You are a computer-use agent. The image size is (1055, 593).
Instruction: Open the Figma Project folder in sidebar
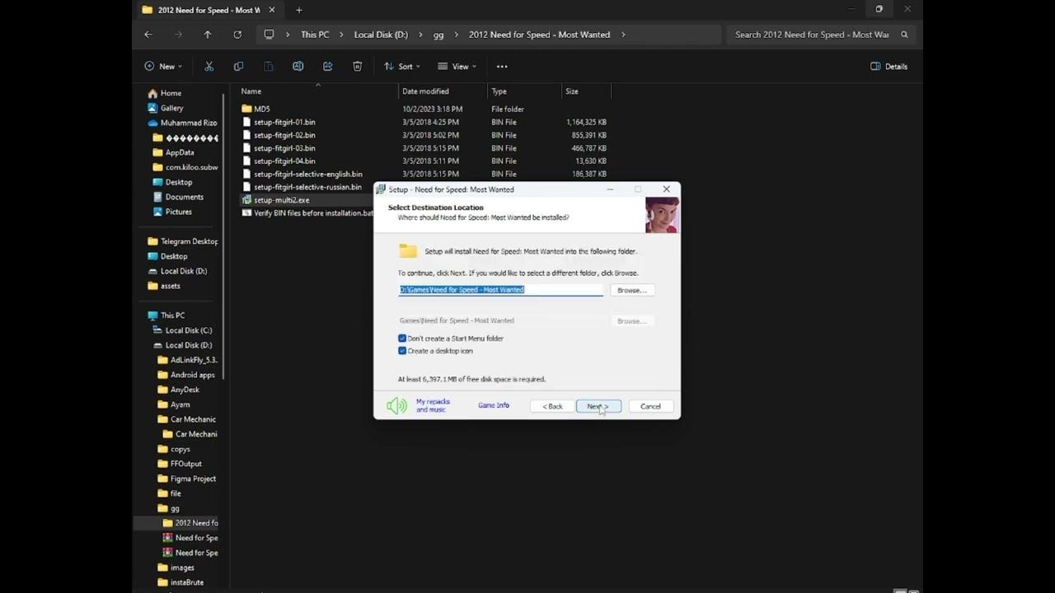pos(193,479)
